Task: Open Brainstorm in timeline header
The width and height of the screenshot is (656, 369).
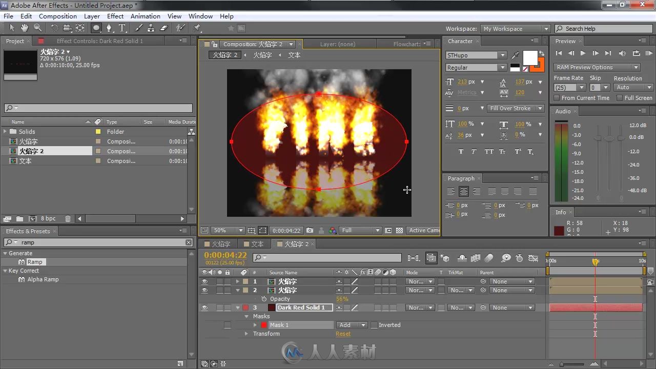Action: (x=506, y=258)
